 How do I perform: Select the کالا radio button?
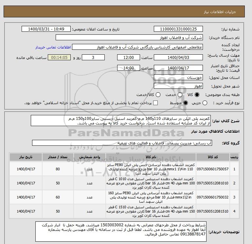[x=197, y=95]
